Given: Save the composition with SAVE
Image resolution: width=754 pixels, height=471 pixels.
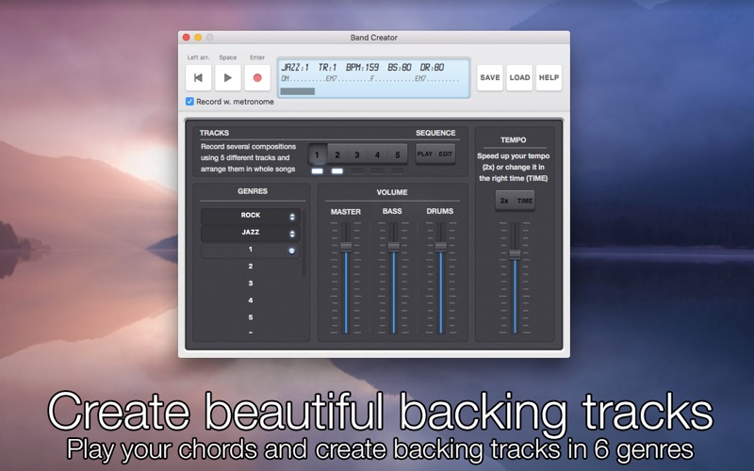Looking at the screenshot, I should pos(490,78).
